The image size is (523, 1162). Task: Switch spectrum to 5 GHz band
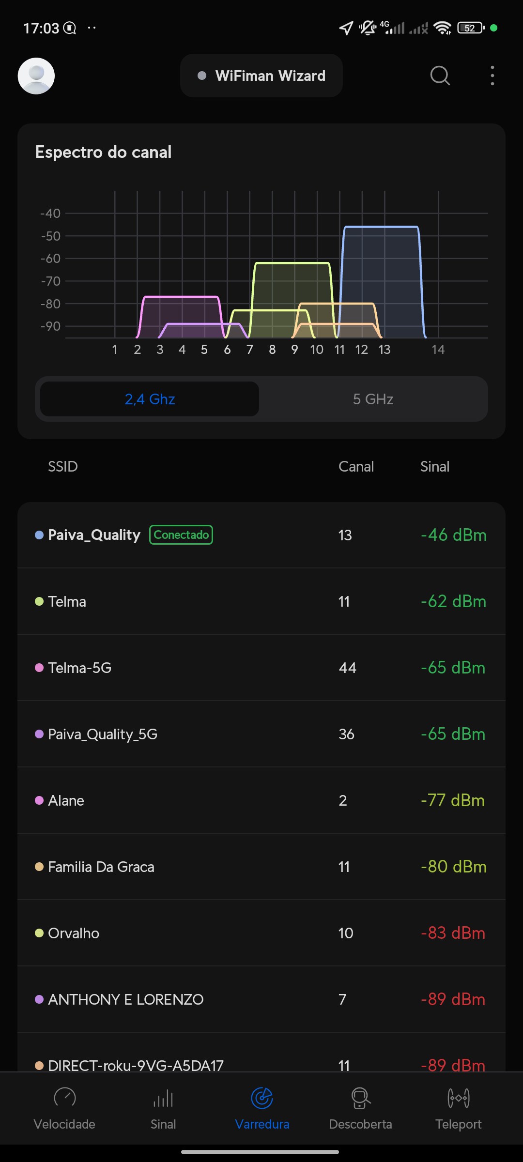click(x=373, y=399)
